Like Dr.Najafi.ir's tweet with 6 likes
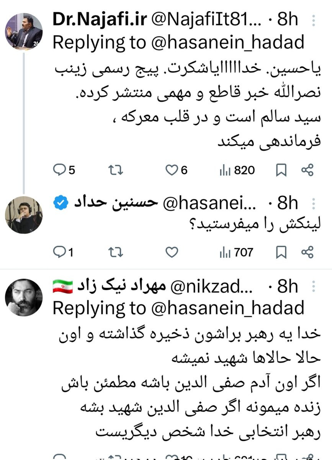Screen dimensions: 332x460 click(177, 170)
